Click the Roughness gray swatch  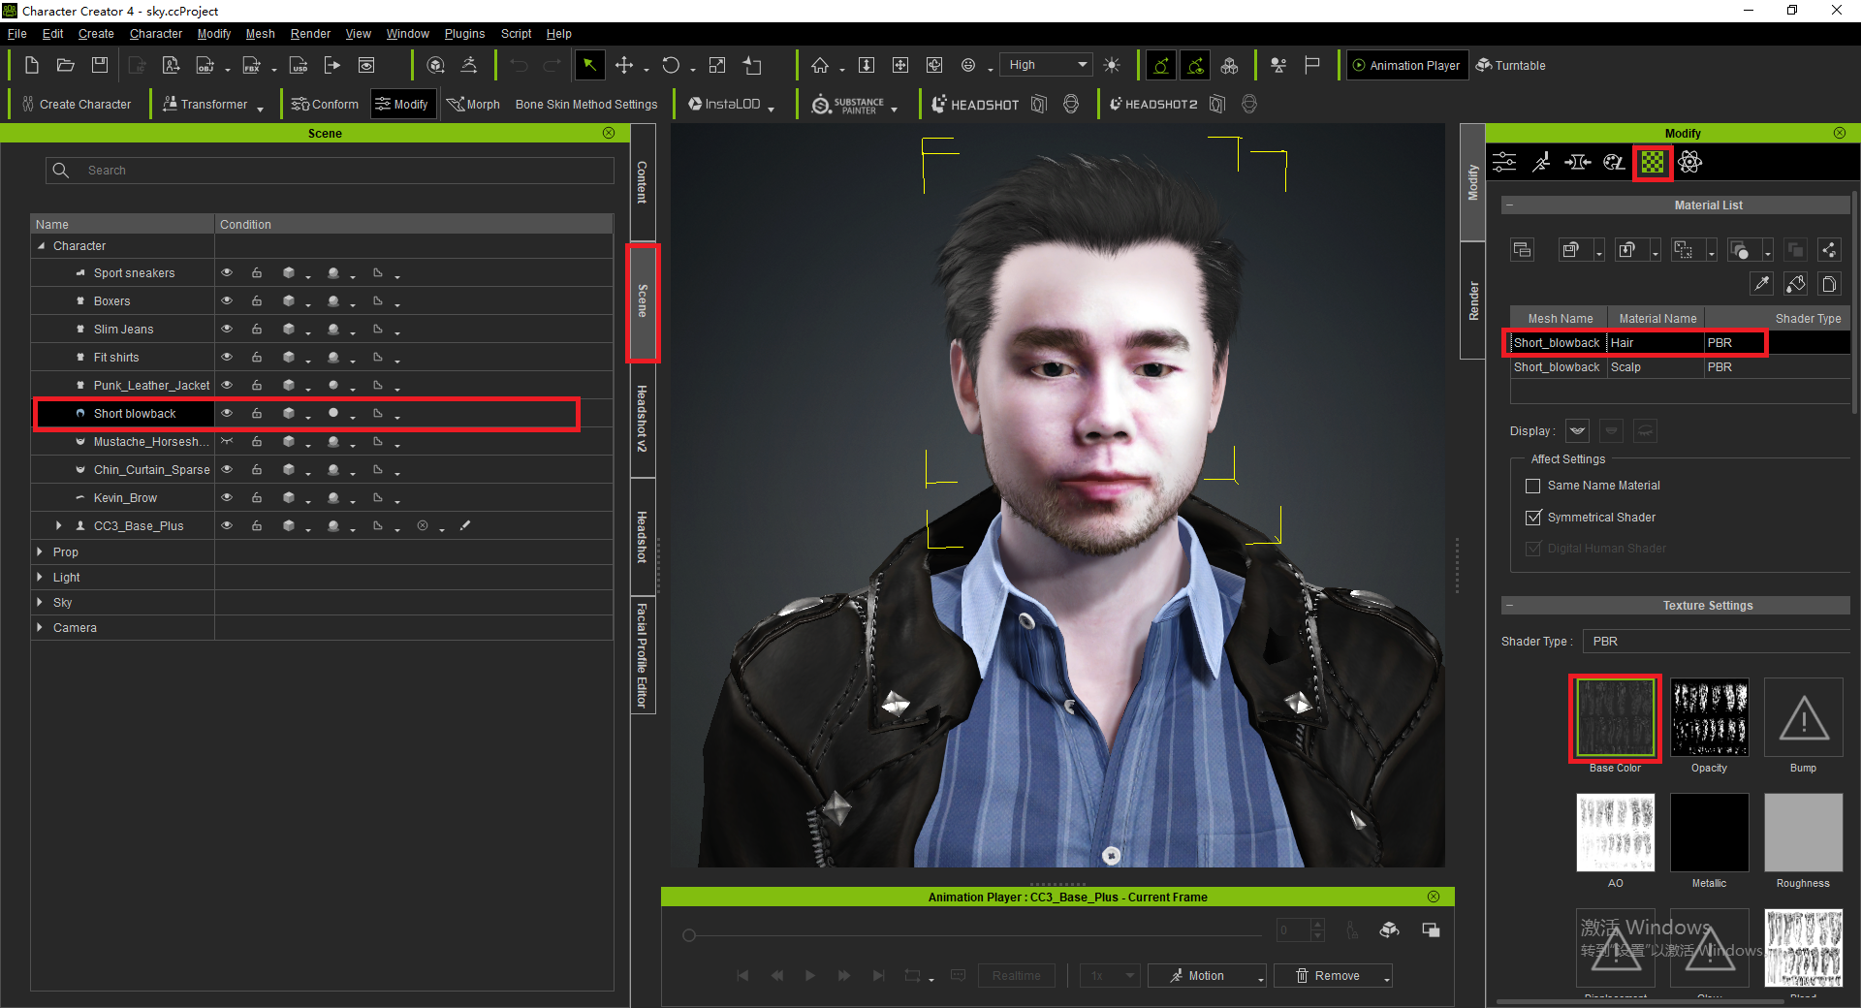(1803, 833)
